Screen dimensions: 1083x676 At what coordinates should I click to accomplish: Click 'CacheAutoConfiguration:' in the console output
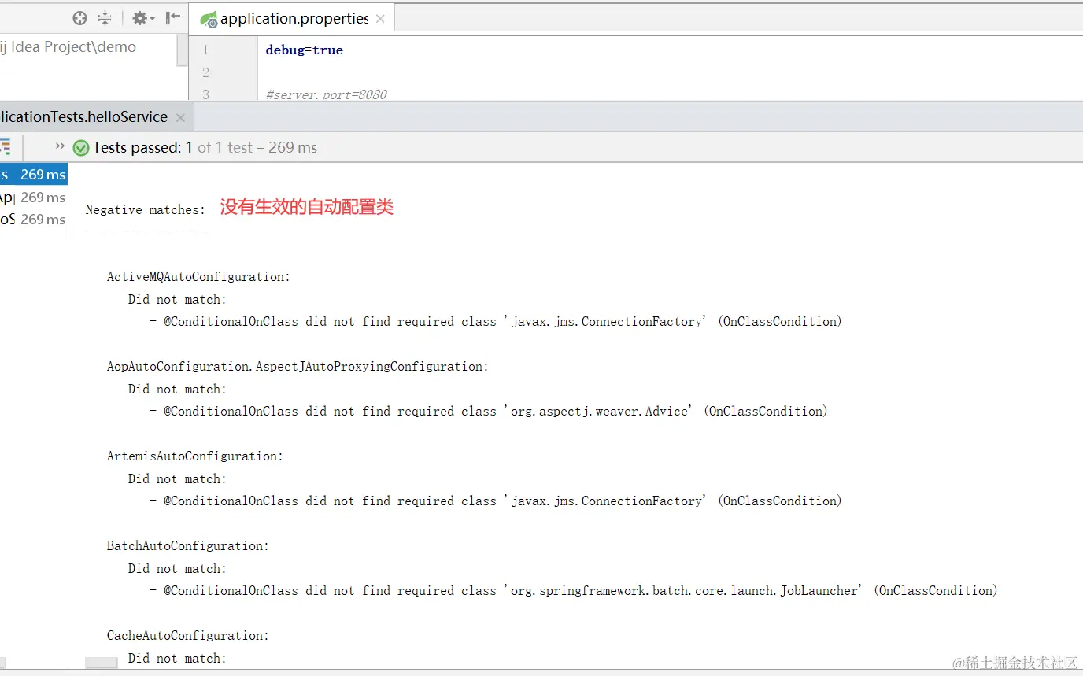pyautogui.click(x=188, y=635)
